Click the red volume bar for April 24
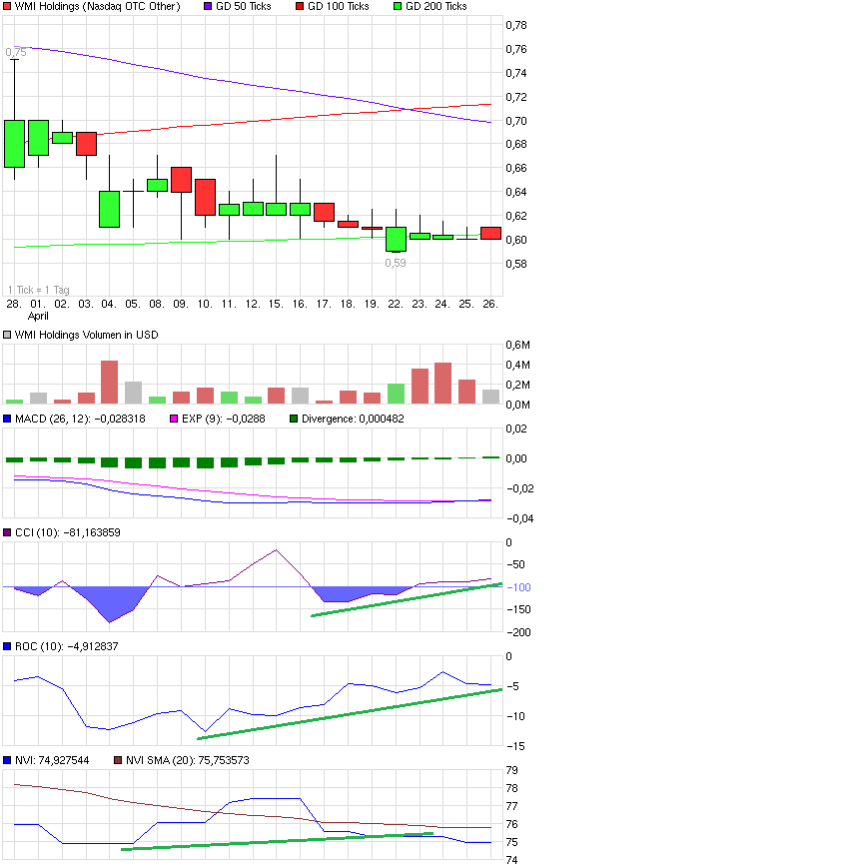Viewport: 865px width, 868px height. click(442, 384)
